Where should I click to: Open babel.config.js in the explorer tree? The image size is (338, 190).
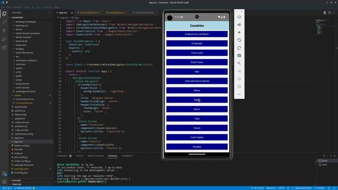pos(22,146)
